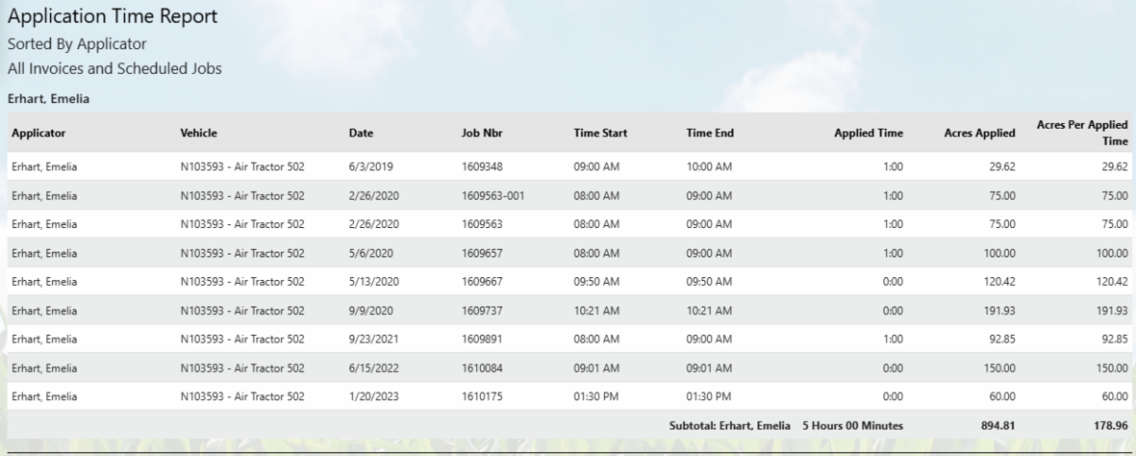
Task: Click the Vehicle column header
Action: [199, 133]
